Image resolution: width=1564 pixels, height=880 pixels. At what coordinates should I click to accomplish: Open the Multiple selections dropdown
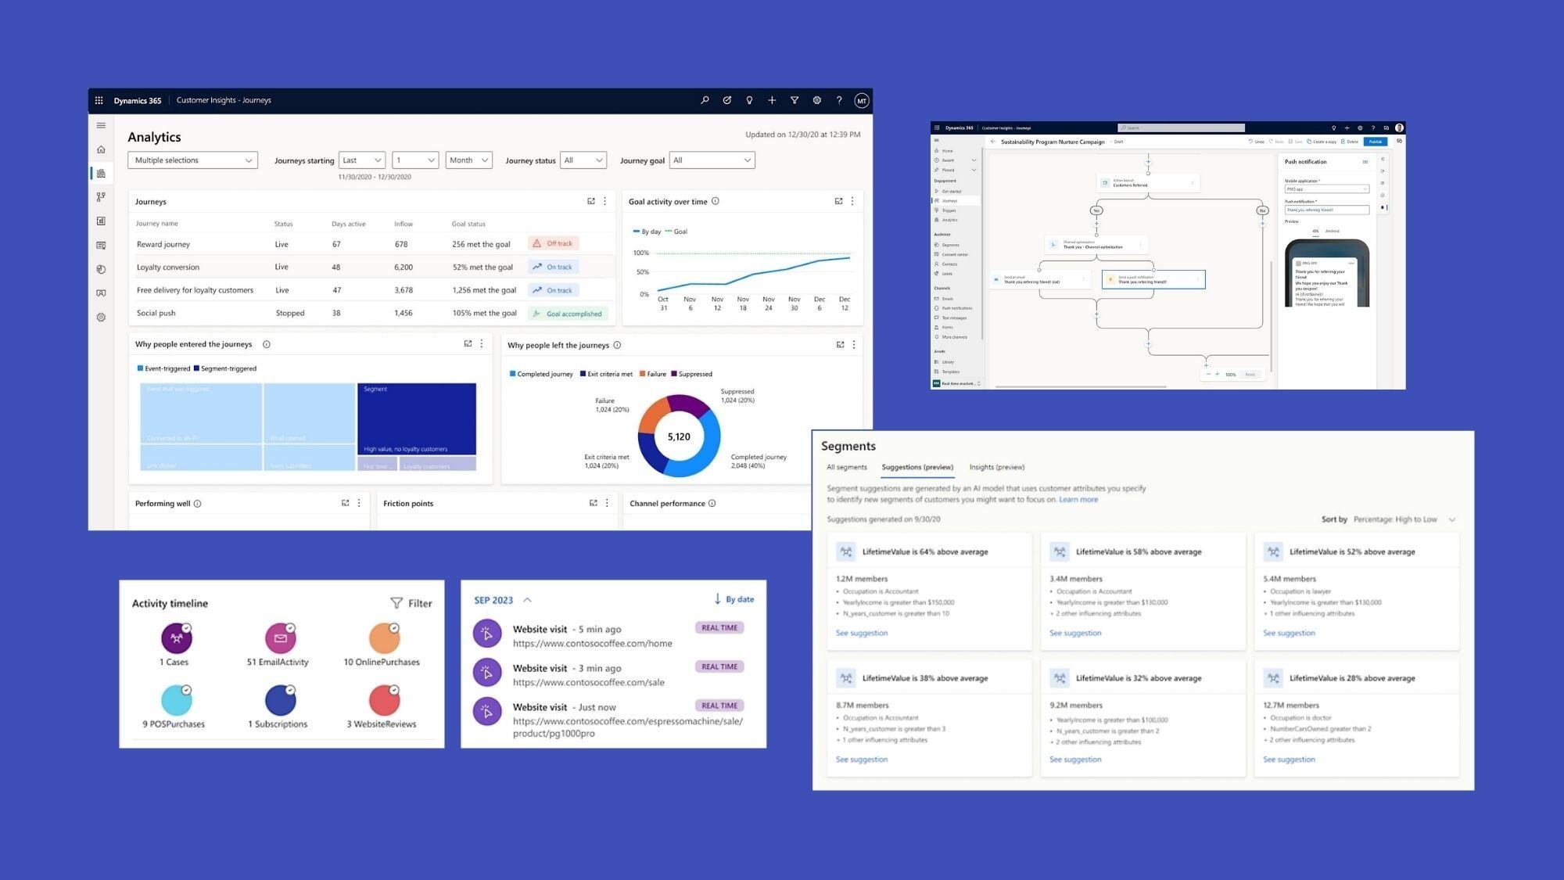click(192, 160)
